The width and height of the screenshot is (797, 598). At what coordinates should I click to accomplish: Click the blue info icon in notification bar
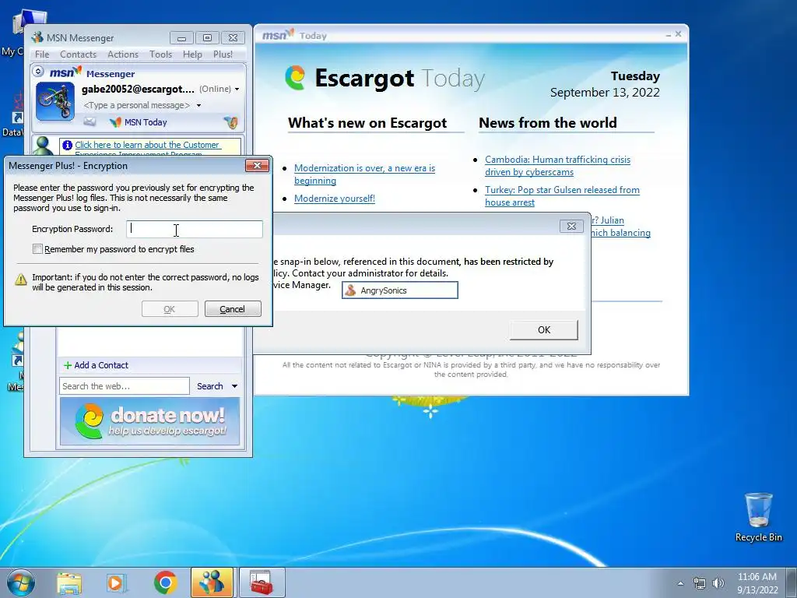point(67,146)
